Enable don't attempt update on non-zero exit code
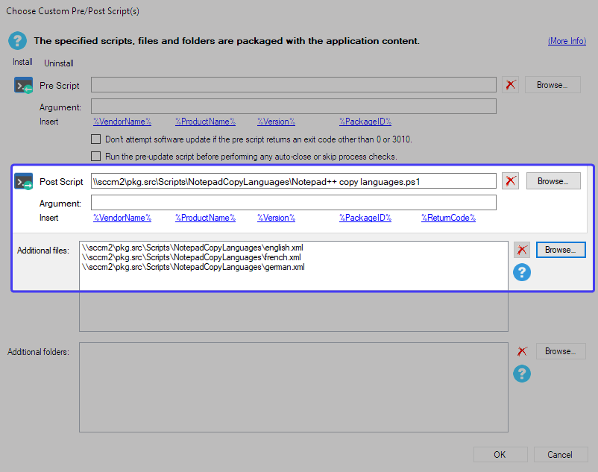Viewport: 598px width, 472px height. coord(95,139)
